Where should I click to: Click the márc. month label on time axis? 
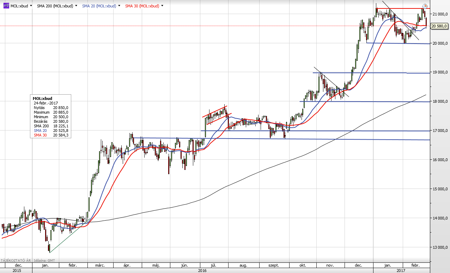pos(100,265)
